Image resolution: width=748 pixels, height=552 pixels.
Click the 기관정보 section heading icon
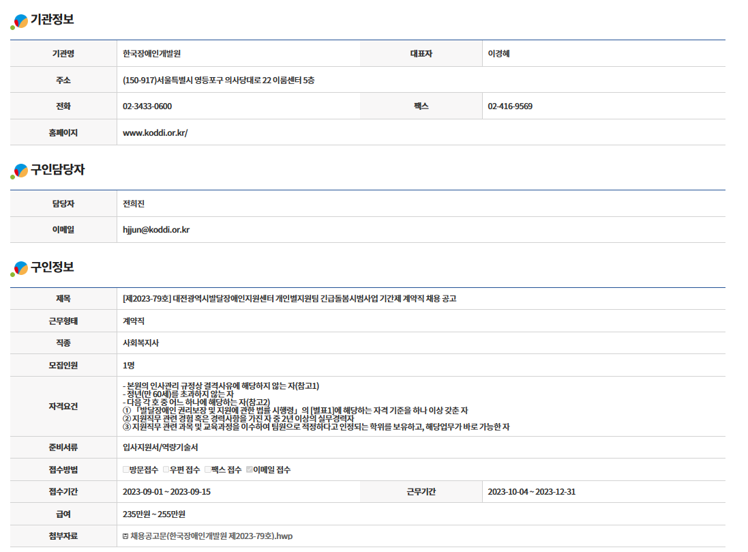tap(20, 22)
